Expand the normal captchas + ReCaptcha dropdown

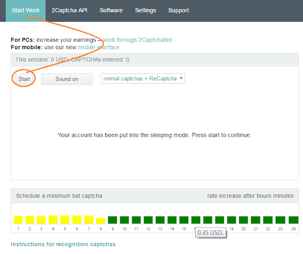coord(143,79)
